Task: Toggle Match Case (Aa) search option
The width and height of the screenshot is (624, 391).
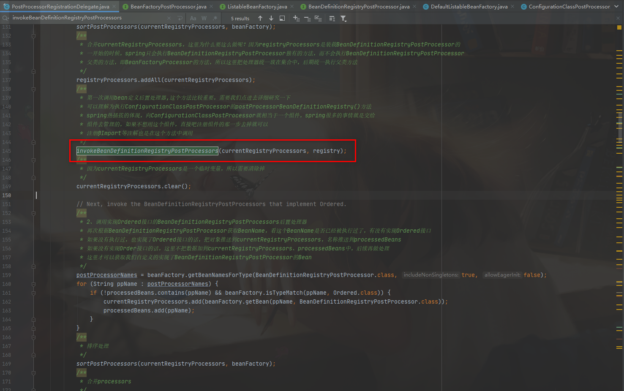Action: (x=193, y=18)
